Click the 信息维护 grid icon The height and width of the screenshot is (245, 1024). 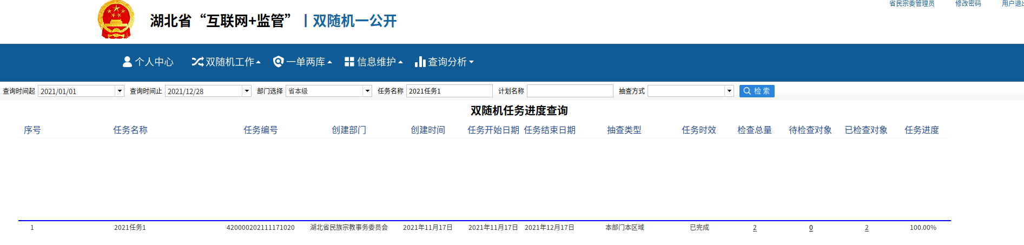click(349, 62)
